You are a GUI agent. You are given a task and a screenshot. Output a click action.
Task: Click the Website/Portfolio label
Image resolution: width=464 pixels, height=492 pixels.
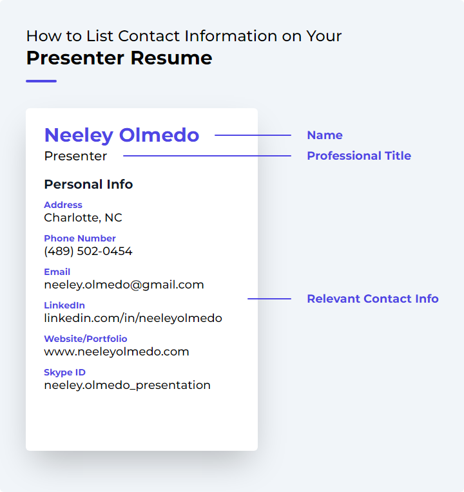(86, 339)
